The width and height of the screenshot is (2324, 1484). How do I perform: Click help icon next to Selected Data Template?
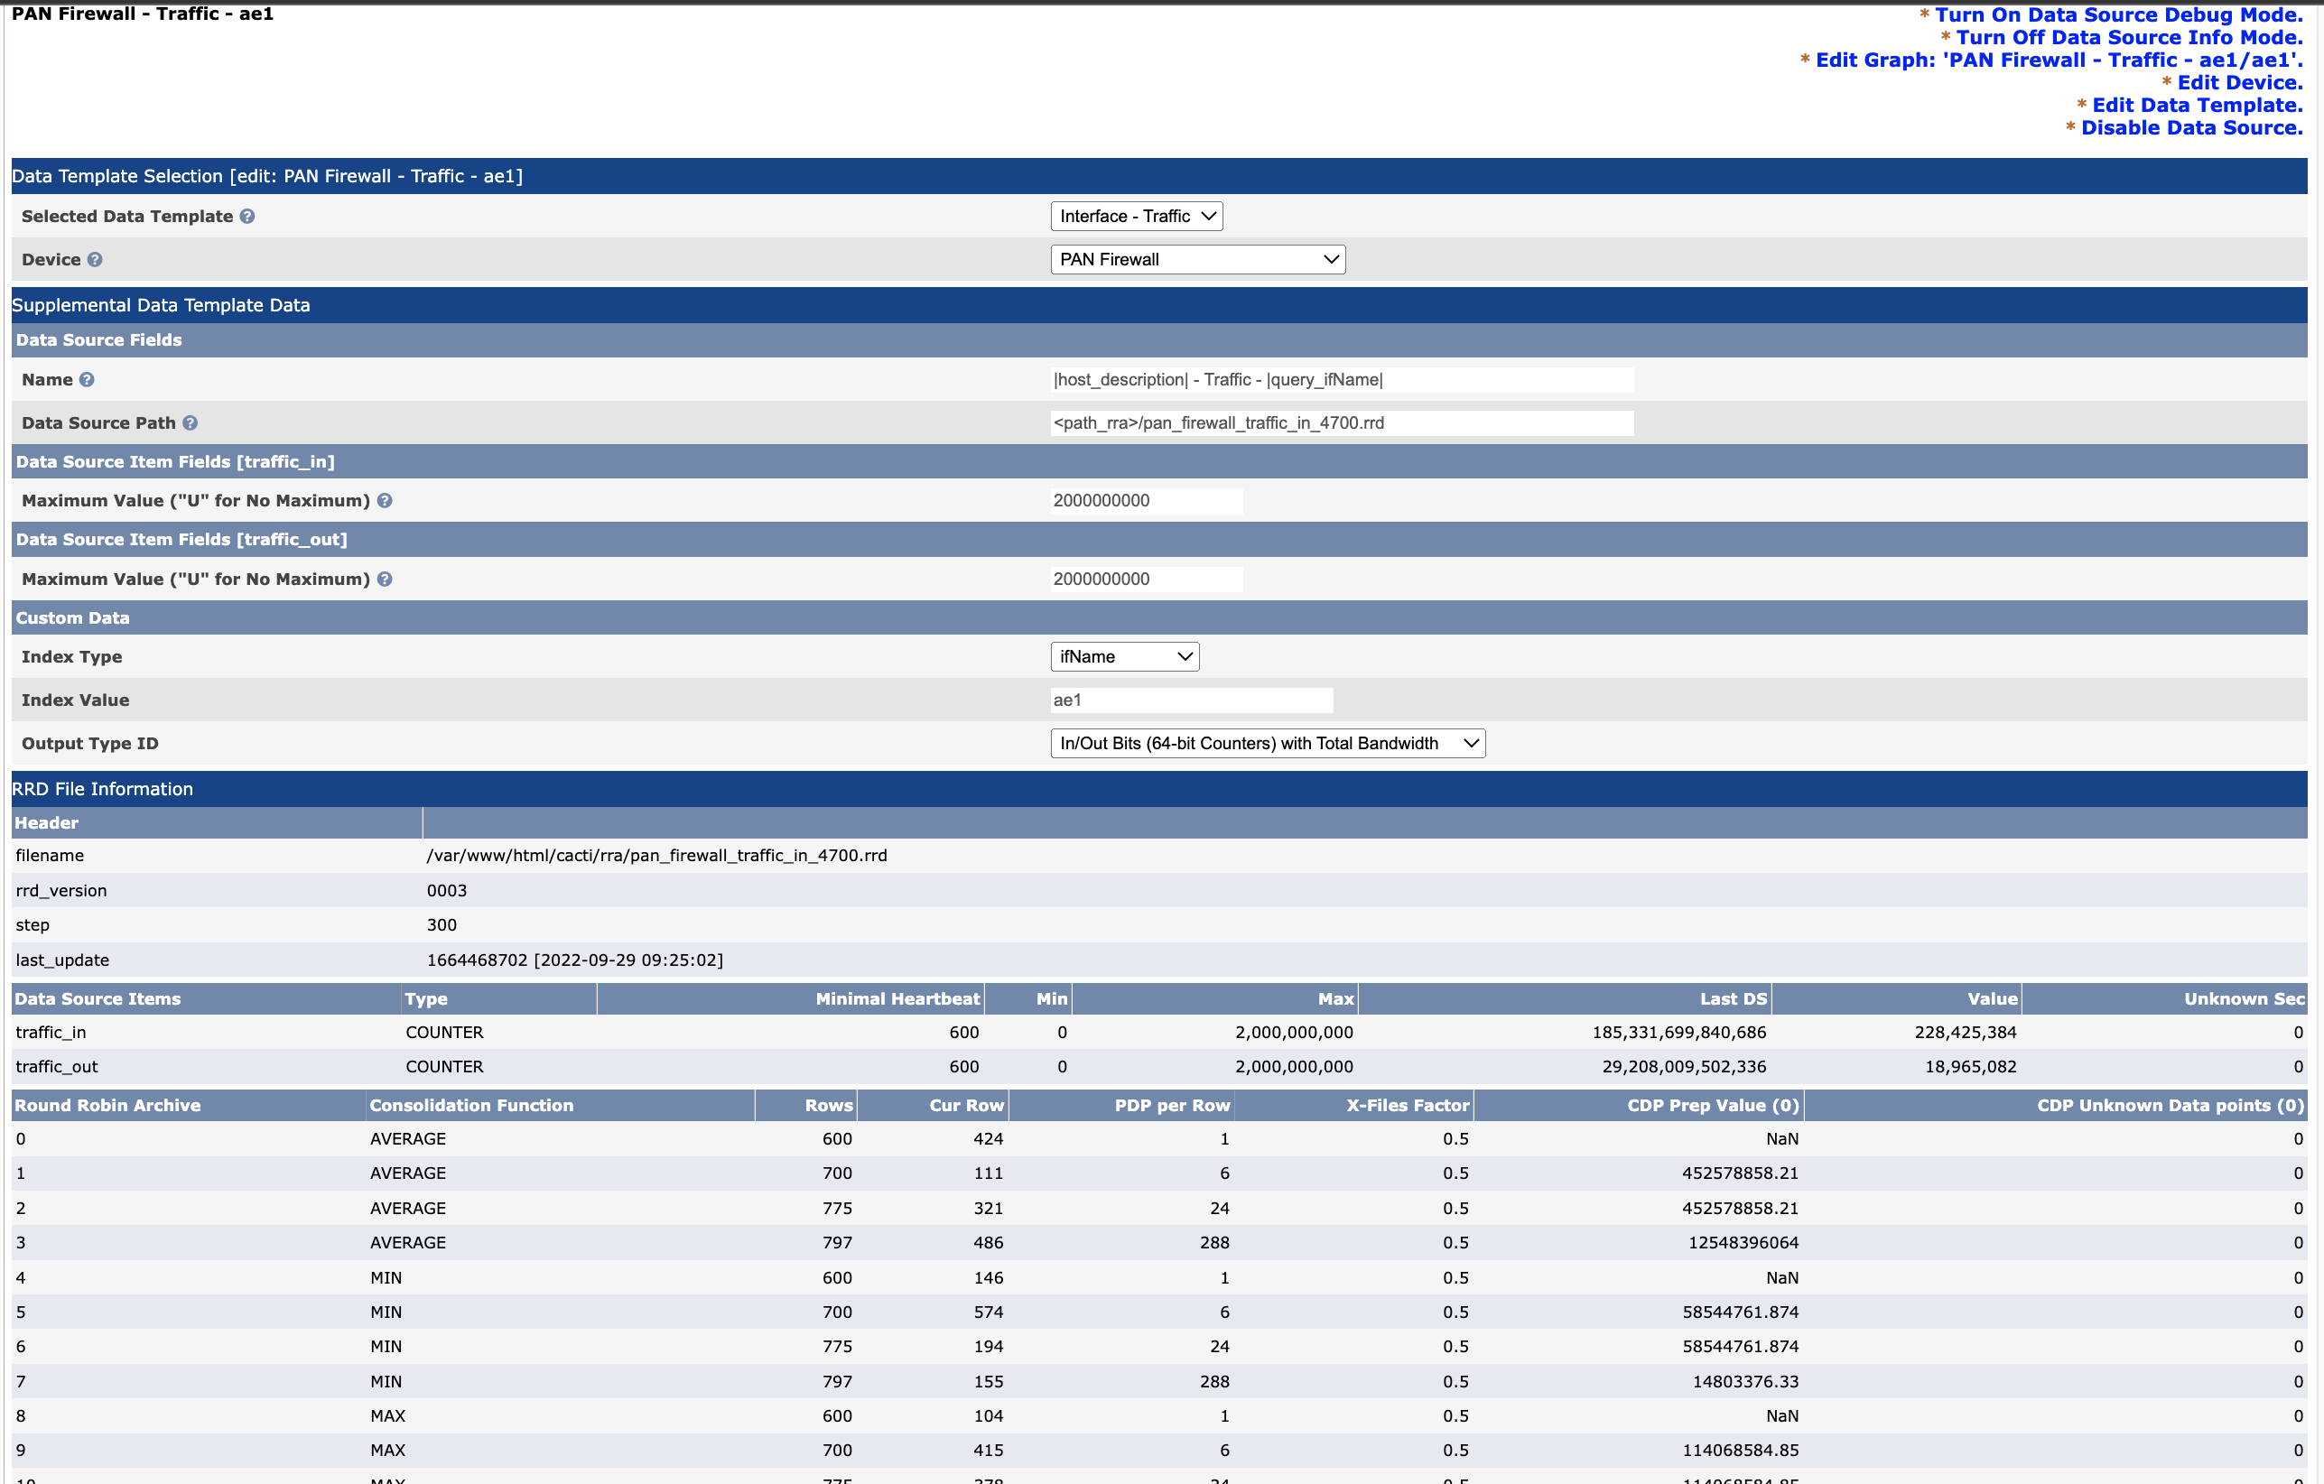click(247, 216)
